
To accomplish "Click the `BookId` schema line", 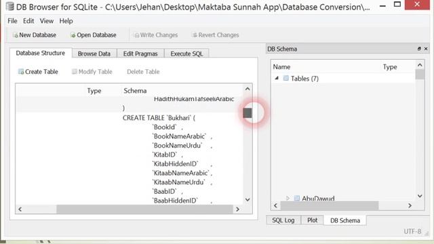I will [x=167, y=127].
